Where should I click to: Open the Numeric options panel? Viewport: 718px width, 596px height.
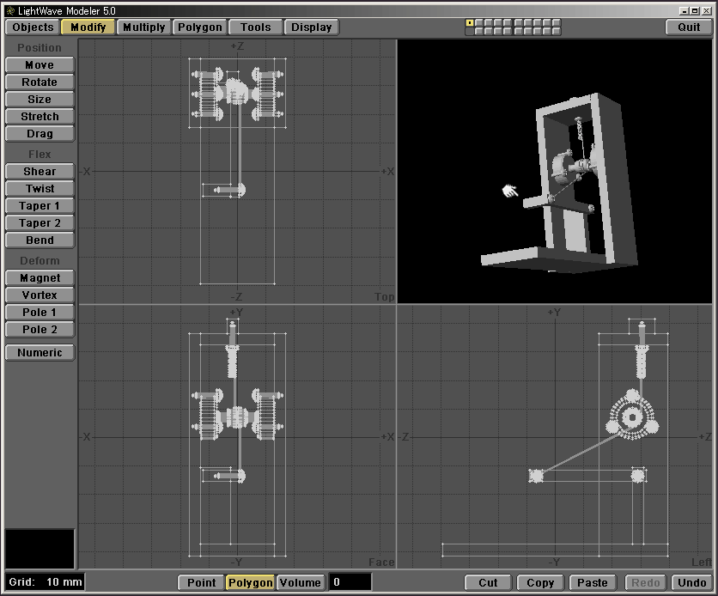[40, 353]
